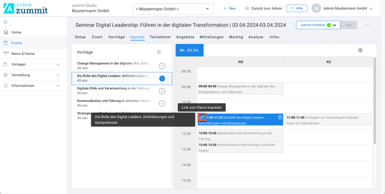Select the Mi. 03.04. day header
This screenshot has width=385, height=194.
click(189, 50)
